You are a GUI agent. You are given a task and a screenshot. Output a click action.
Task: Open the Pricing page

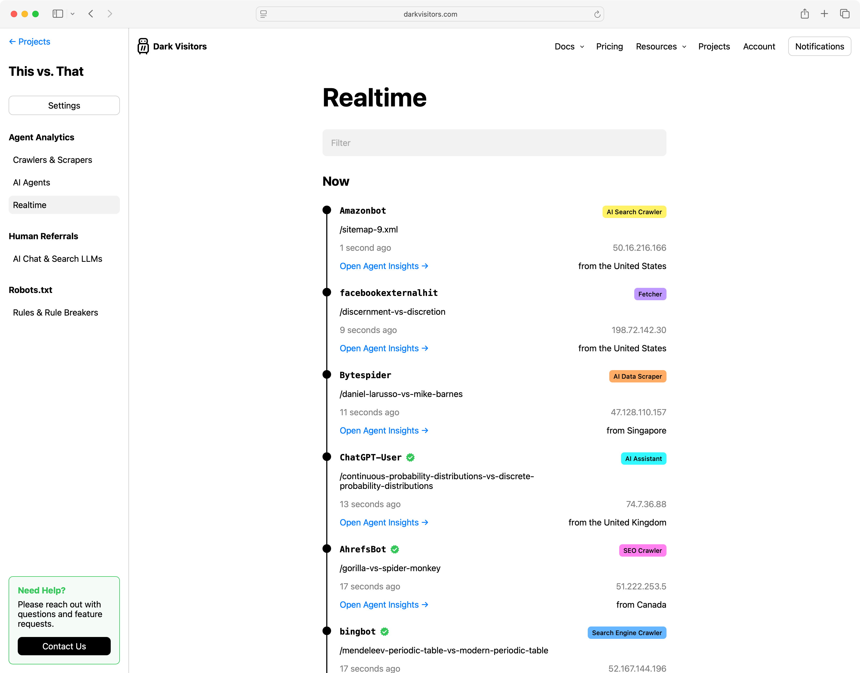pos(609,46)
